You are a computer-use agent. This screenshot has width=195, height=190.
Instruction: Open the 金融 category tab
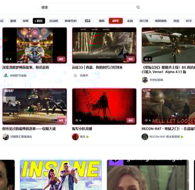(x=130, y=21)
